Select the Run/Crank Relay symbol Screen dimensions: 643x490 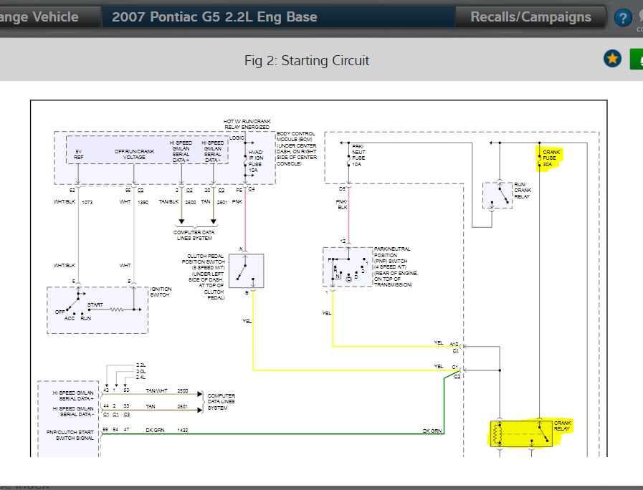497,196
